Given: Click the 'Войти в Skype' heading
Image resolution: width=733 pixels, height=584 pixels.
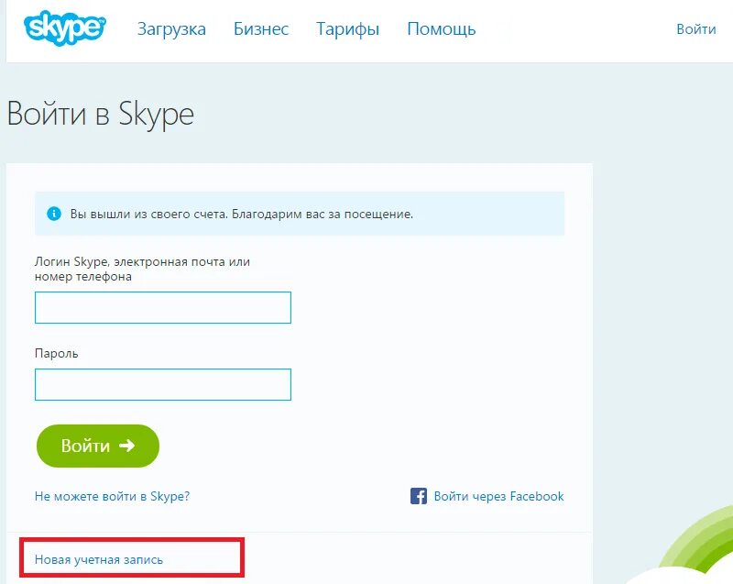Looking at the screenshot, I should pos(101,114).
